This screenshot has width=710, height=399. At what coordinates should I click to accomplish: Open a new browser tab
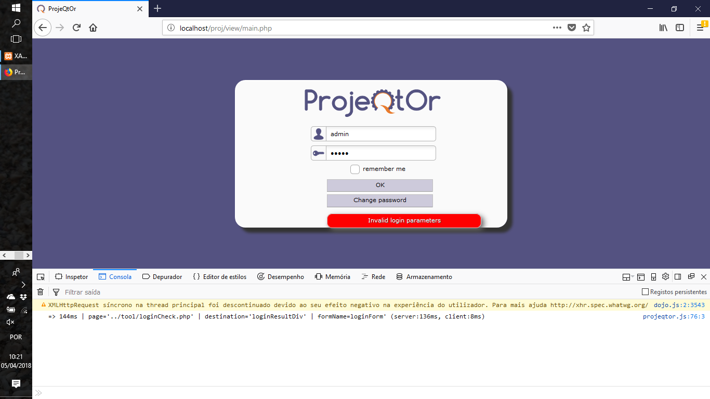click(157, 8)
